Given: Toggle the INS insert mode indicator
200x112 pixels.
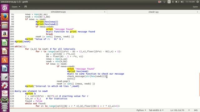Looking at the screenshot, I should click(x=196, y=110).
